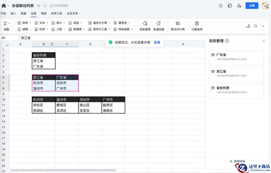Open the Name Manager (名称管理) tool
This screenshot has height=173, width=271.
pos(145,26)
